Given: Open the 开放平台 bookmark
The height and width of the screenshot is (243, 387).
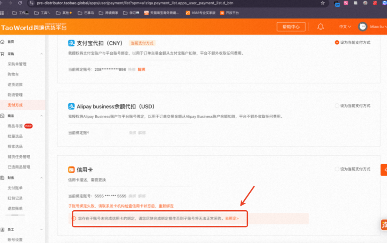Looking at the screenshot, I should pyautogui.click(x=230, y=13).
